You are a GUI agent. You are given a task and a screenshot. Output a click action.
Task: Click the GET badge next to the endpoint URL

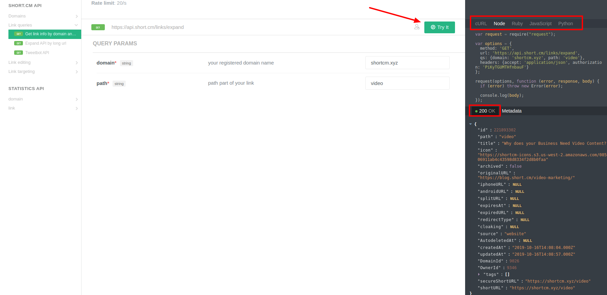(x=98, y=27)
